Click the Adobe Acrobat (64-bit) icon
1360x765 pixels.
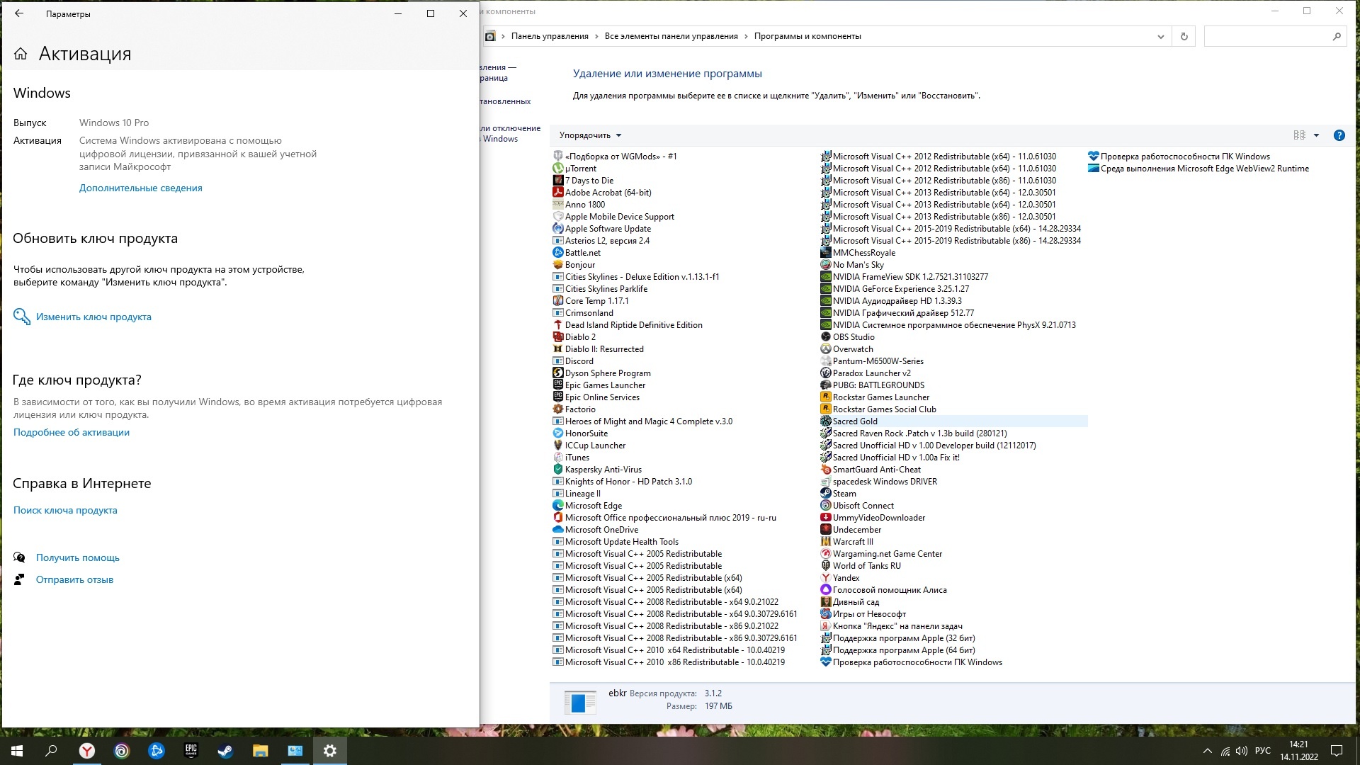tap(558, 193)
